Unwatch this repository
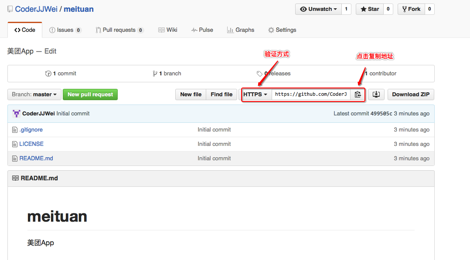The height and width of the screenshot is (260, 470). [319, 9]
